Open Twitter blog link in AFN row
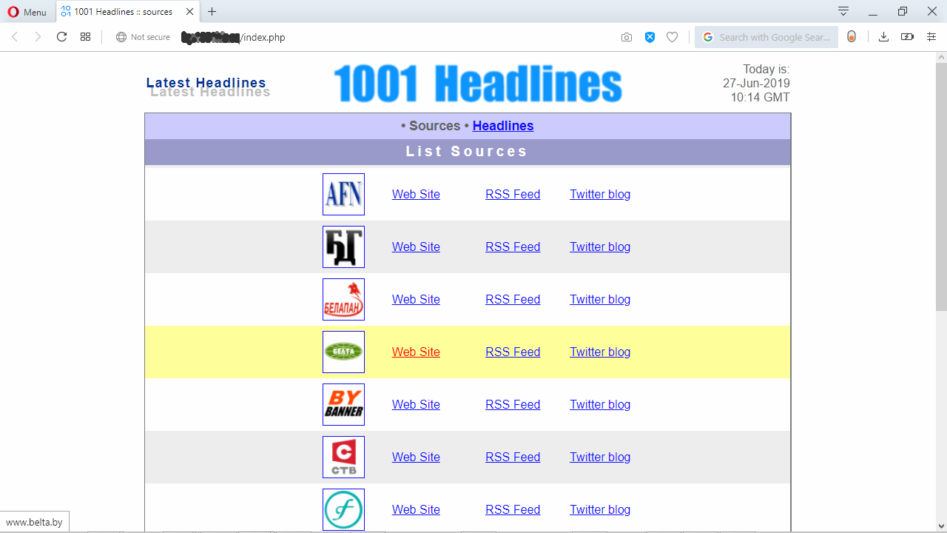This screenshot has width=947, height=533. pyautogui.click(x=600, y=194)
